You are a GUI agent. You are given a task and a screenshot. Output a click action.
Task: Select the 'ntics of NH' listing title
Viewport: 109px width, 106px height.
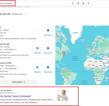(6, 63)
